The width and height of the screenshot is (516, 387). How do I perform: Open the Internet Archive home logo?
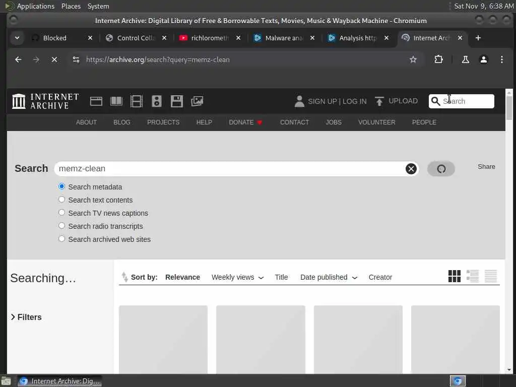[x=45, y=101]
